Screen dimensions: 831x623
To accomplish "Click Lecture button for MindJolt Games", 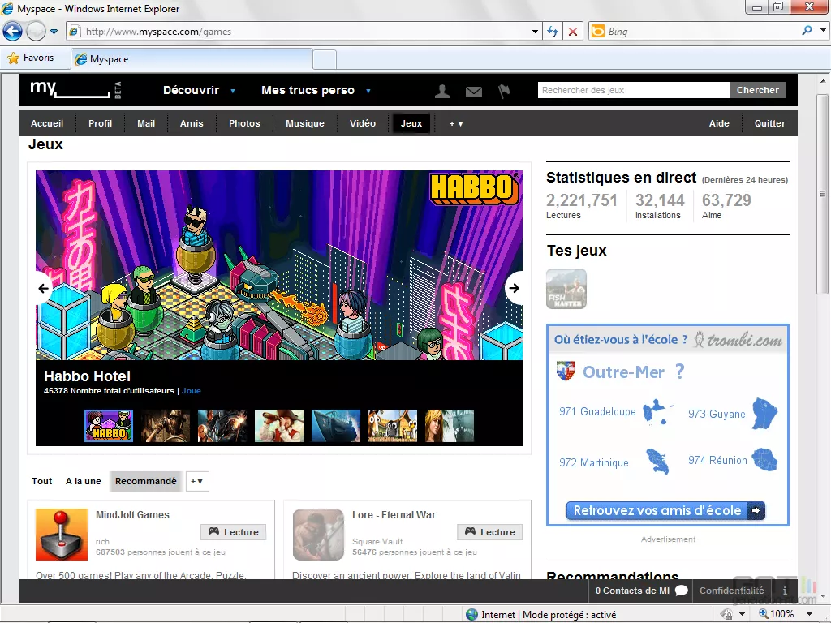I will (233, 532).
